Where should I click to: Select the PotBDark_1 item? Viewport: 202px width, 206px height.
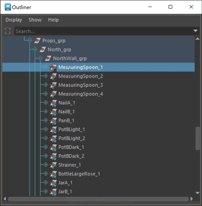point(71,147)
